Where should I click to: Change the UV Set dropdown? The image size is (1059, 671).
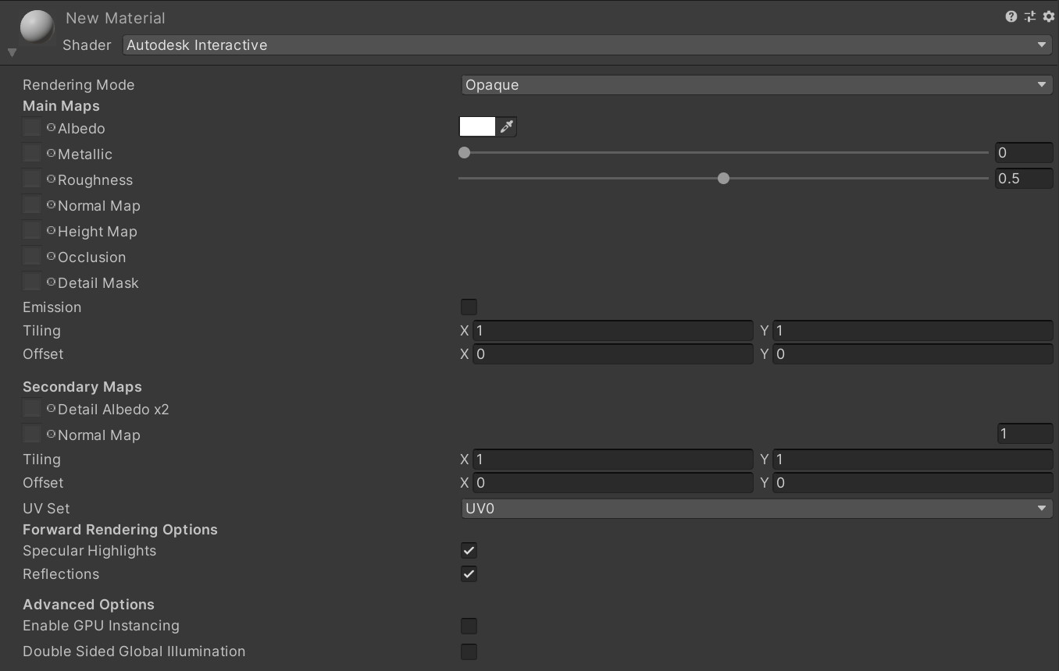756,508
